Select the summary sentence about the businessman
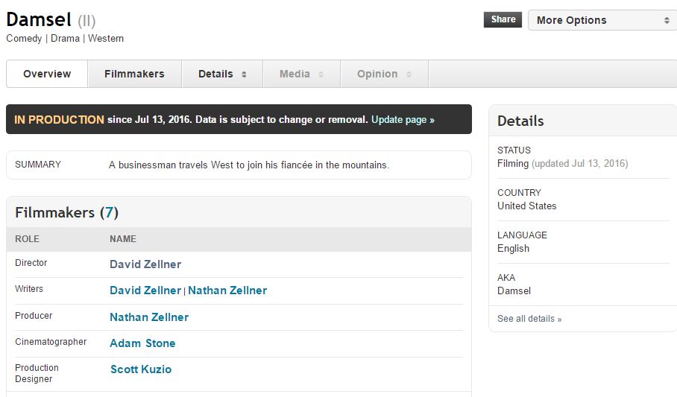677x397 pixels. 249,165
